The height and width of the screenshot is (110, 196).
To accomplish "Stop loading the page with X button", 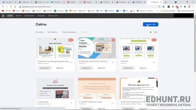I will point(11,7).
